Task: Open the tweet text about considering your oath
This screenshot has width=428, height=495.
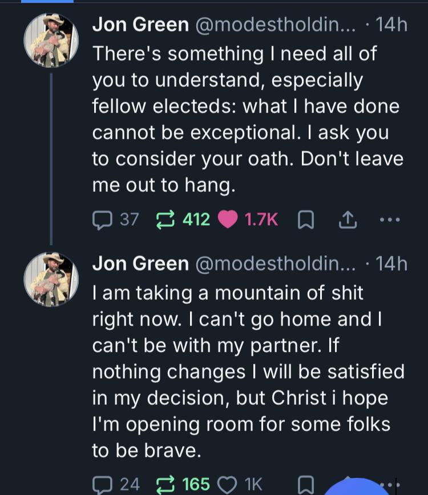Action: (x=245, y=119)
